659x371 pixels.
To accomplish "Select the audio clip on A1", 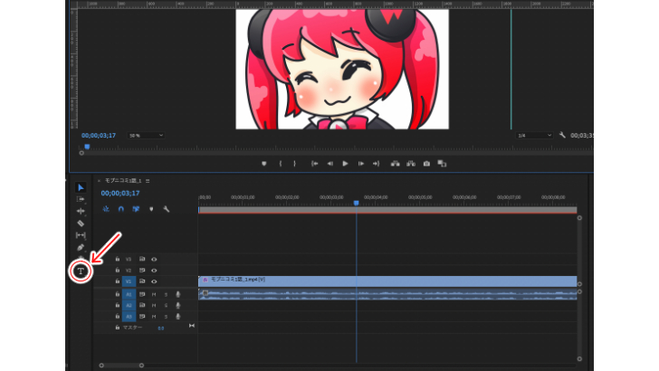I will pyautogui.click(x=387, y=294).
